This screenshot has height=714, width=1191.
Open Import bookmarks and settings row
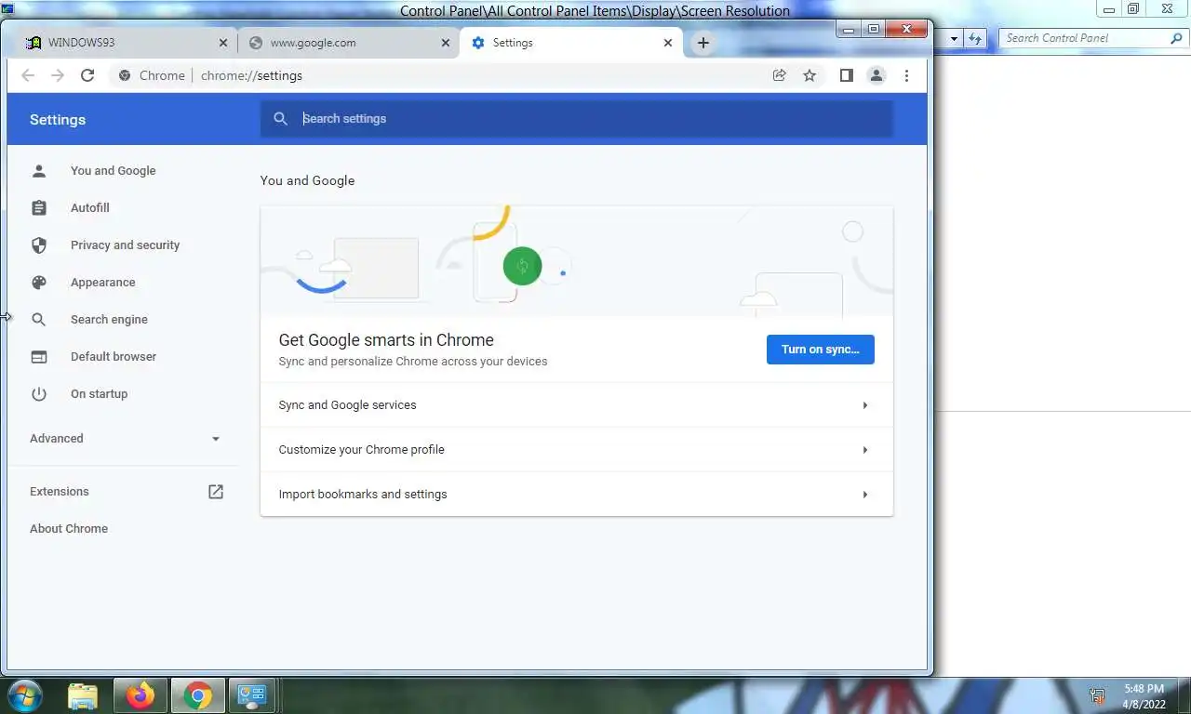(576, 495)
